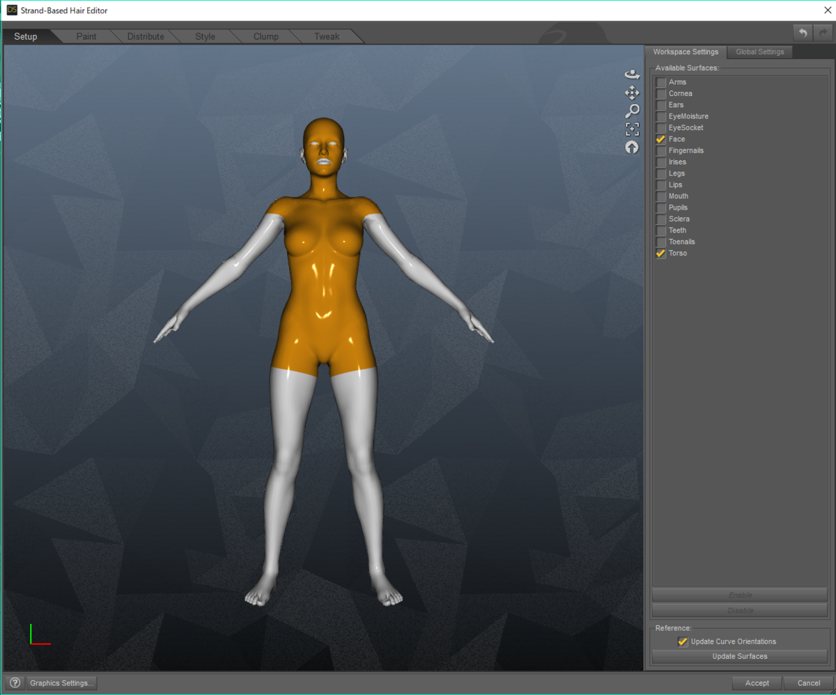The height and width of the screenshot is (695, 836).
Task: Open help via question mark icon
Action: pos(15,683)
